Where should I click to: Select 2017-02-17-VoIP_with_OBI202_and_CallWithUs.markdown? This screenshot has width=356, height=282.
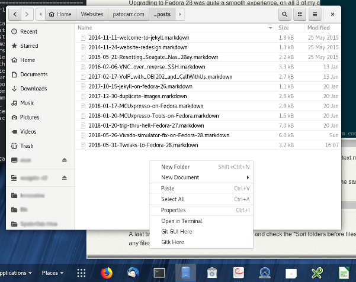pos(208,77)
